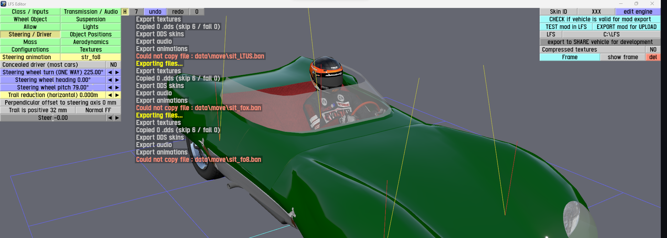The width and height of the screenshot is (667, 238).
Task: Click the Frame button
Action: click(570, 57)
